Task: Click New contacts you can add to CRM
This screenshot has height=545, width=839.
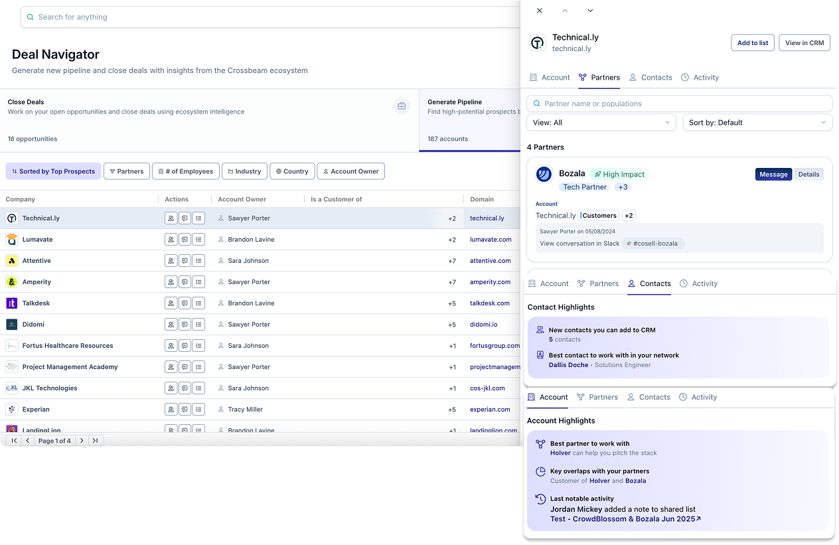Action: [x=602, y=330]
